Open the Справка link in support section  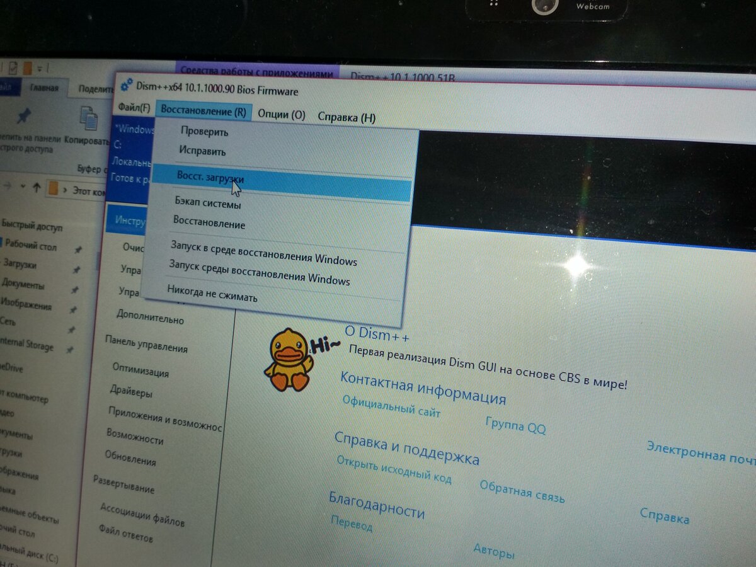(665, 516)
